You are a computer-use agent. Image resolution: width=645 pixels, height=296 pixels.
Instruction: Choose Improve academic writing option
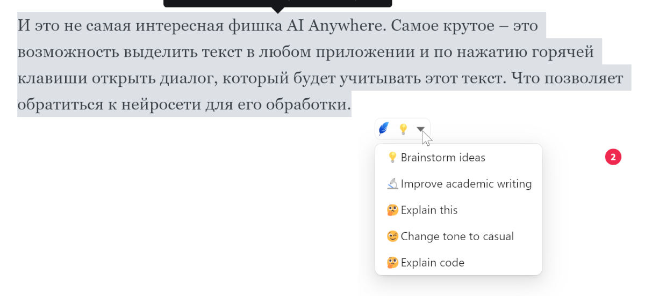[x=458, y=184]
